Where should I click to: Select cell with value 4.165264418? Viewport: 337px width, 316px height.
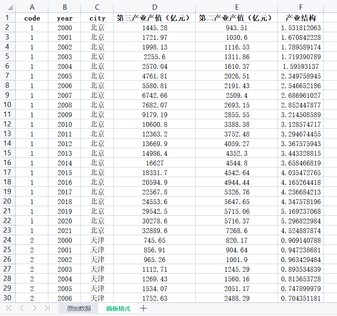(x=301, y=182)
